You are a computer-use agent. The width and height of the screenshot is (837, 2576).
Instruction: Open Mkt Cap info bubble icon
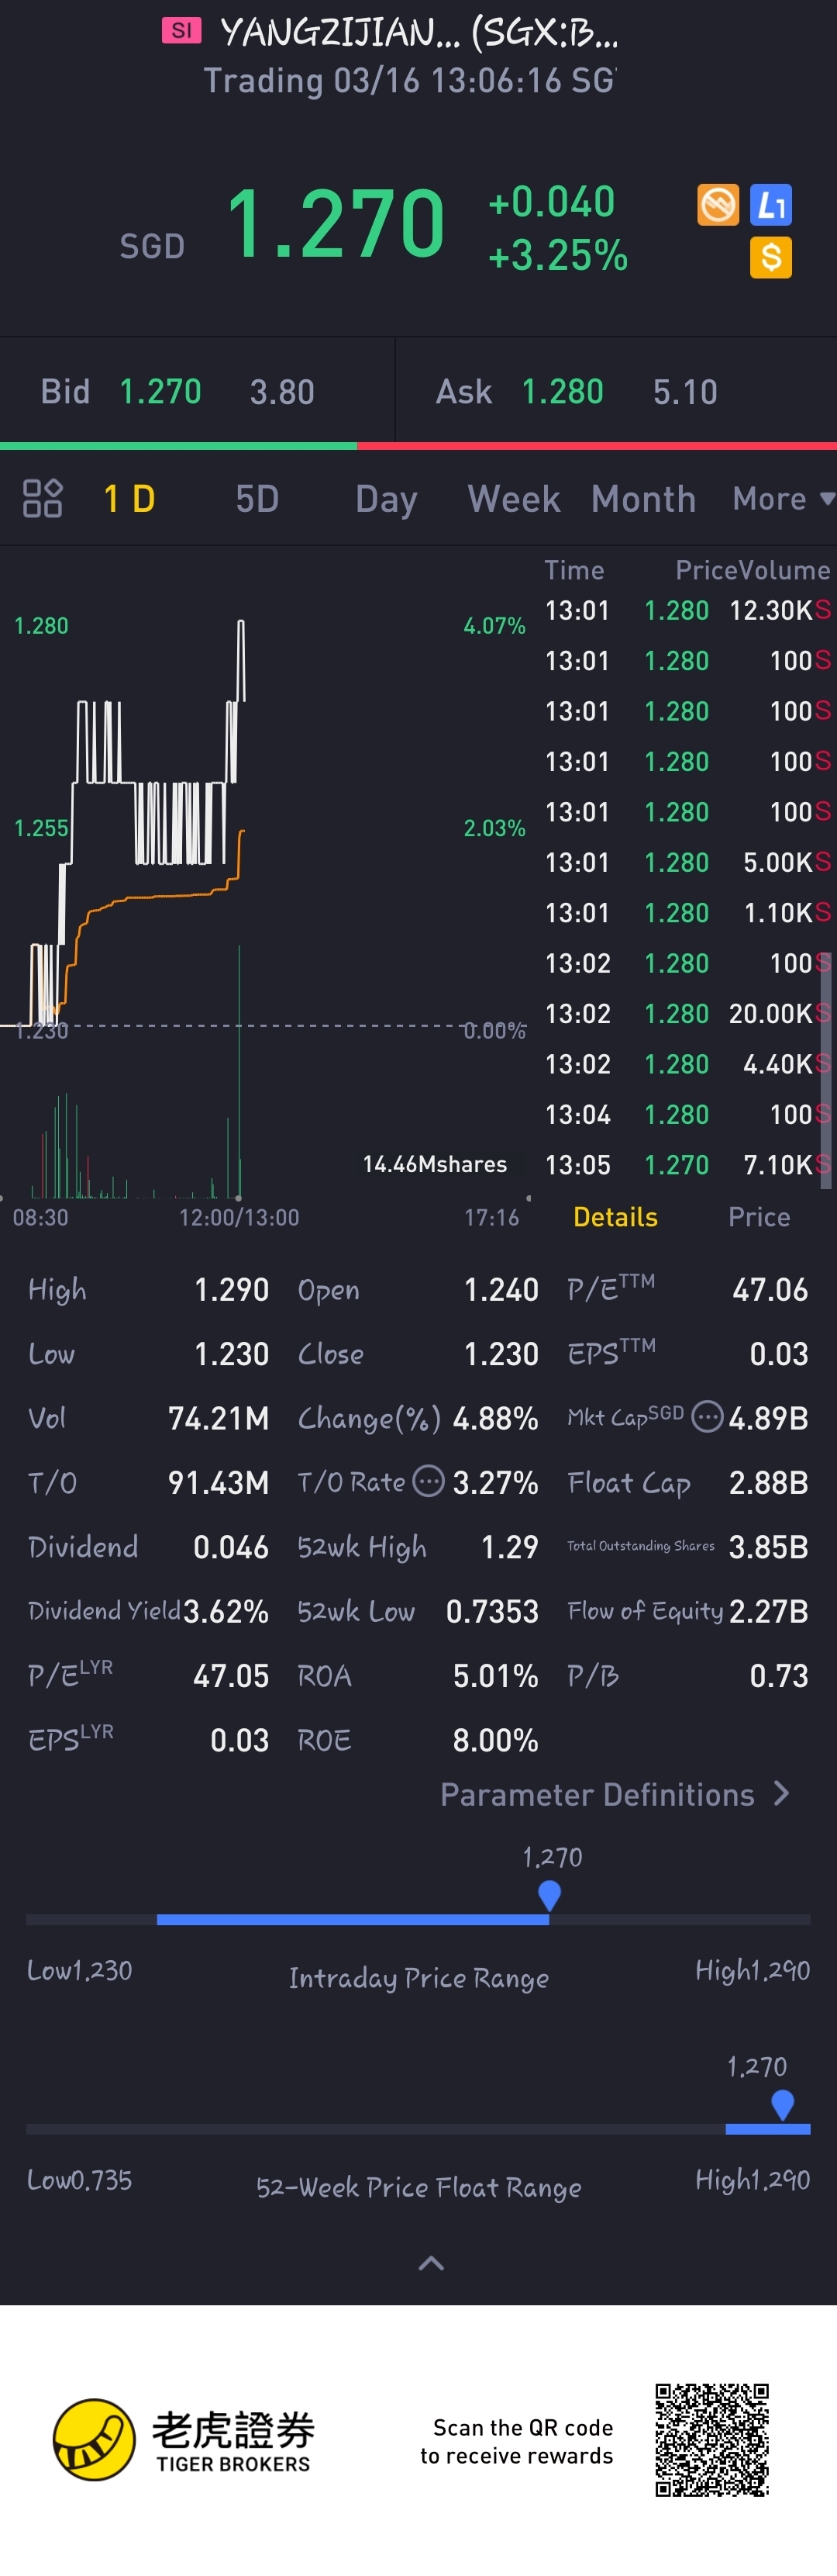(x=707, y=1416)
